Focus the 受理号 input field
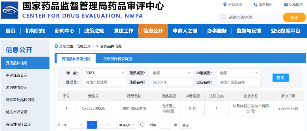Viewport: 307px width, 131px height. [105, 82]
